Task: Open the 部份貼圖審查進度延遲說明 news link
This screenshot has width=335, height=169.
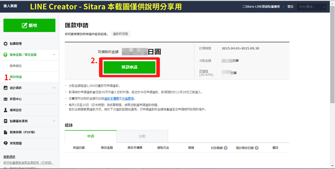Action: coord(28,163)
